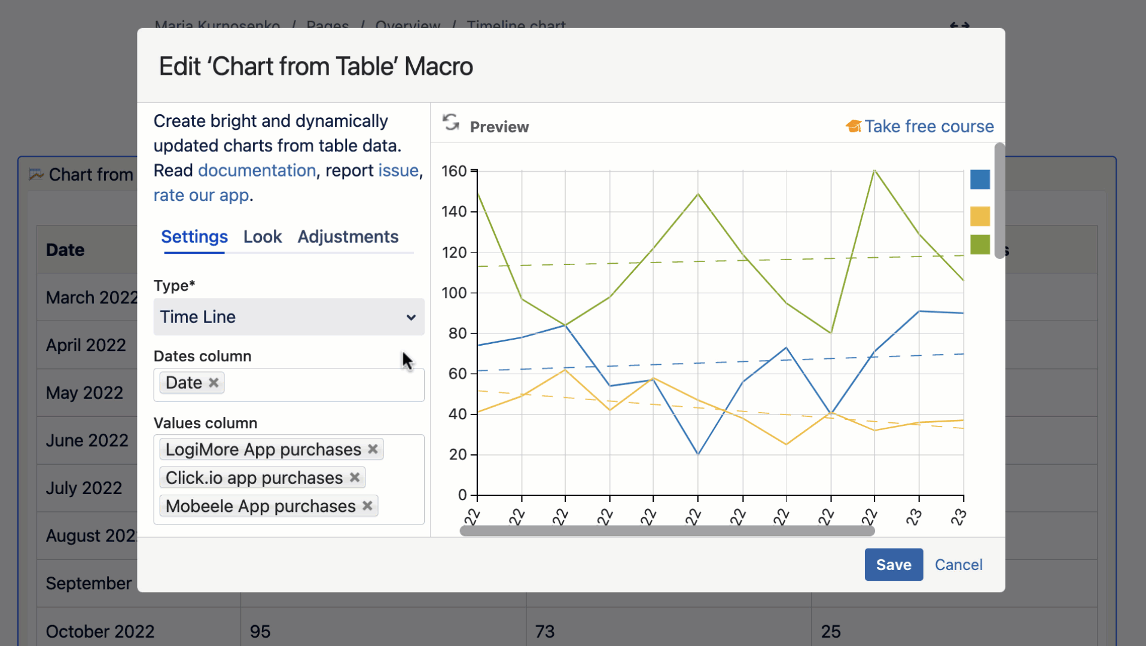Viewport: 1146px width, 646px height.
Task: Click the vertical scrollbar of preview pane
Action: point(999,200)
